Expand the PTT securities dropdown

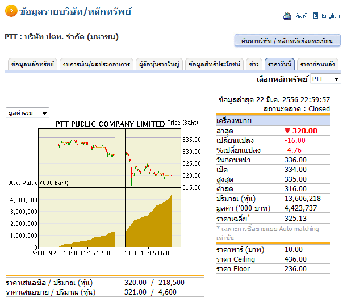(x=325, y=79)
